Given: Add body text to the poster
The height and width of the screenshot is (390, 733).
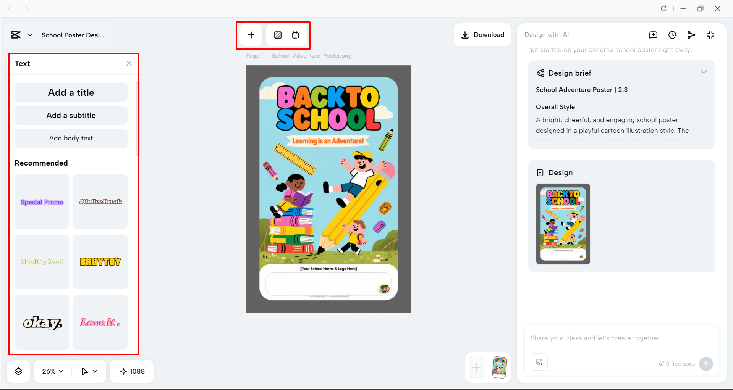Looking at the screenshot, I should (x=71, y=138).
